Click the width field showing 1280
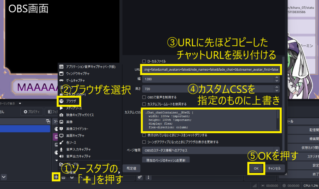The image size is (319, 189). click(x=208, y=79)
